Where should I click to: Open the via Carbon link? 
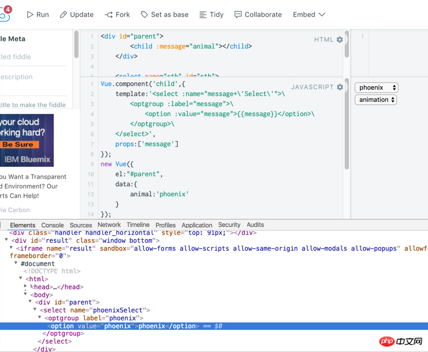click(x=15, y=210)
